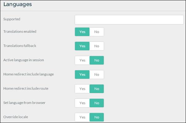The height and width of the screenshot is (123, 186).
Task: Click the Translations enabled label
Action: point(20,32)
